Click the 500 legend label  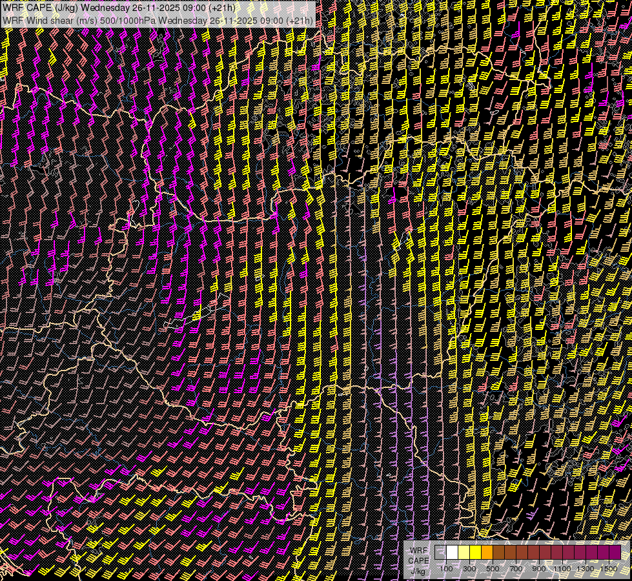point(493,569)
